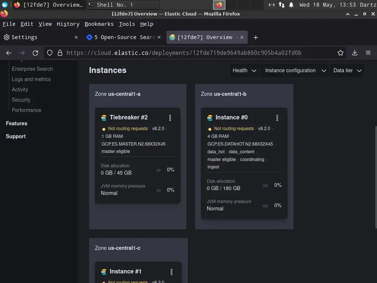
Task: Expand the Data tier filter dropdown
Action: pyautogui.click(x=347, y=70)
